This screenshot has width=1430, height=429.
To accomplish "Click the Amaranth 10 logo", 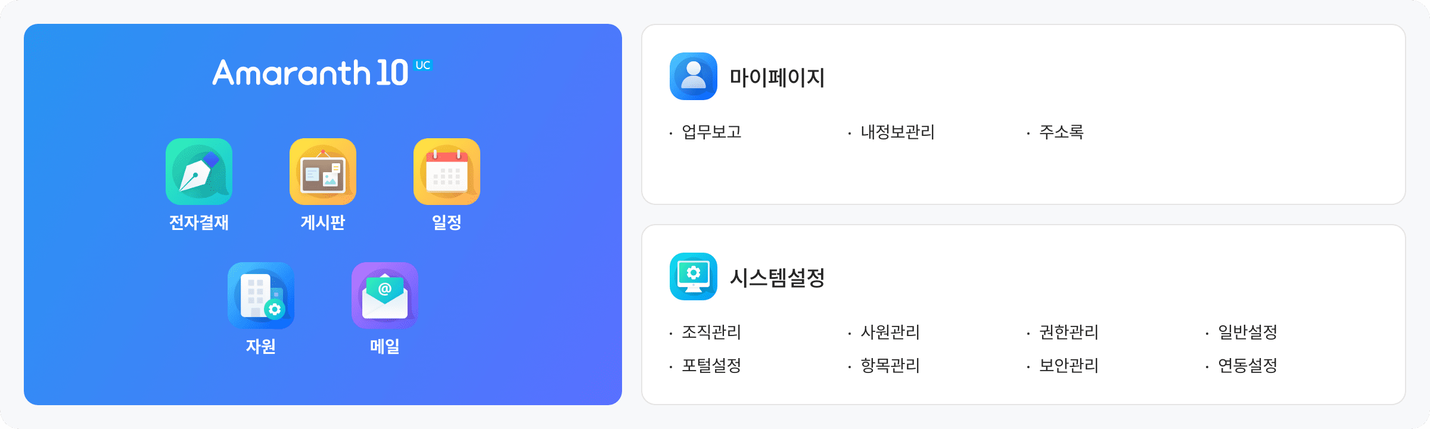I will click(x=322, y=73).
